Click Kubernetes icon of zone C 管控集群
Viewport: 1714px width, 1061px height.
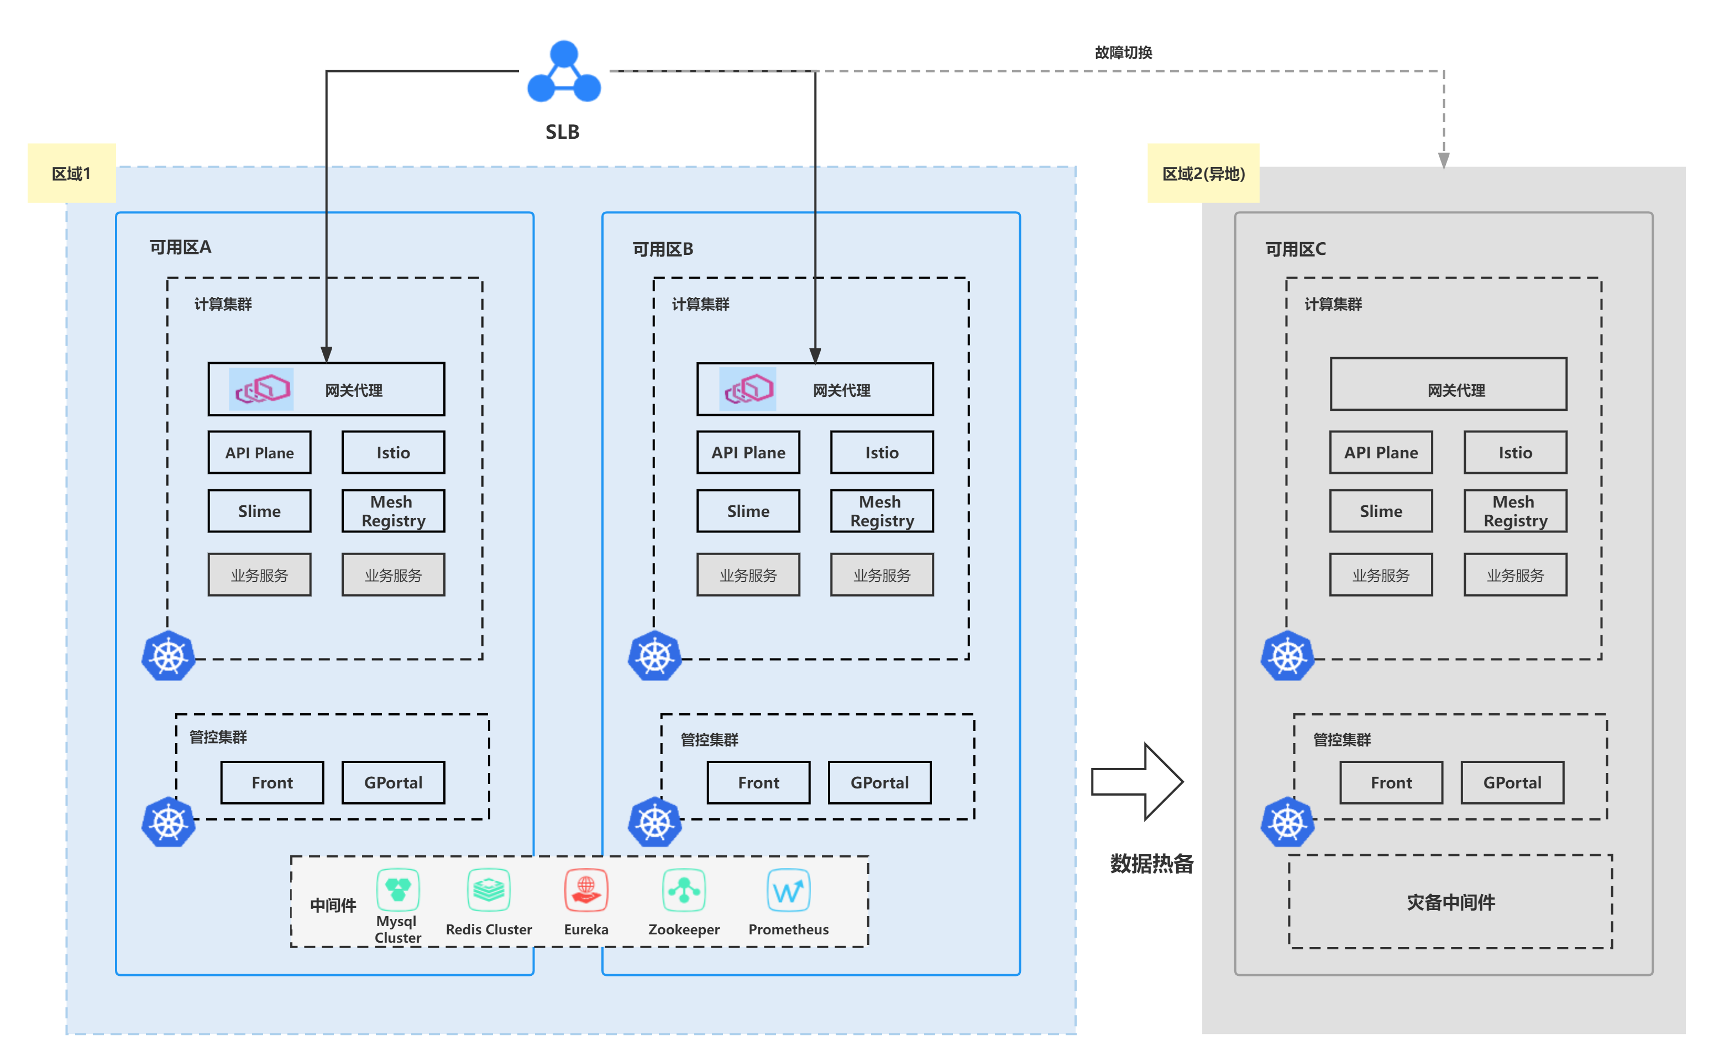pyautogui.click(x=1287, y=822)
